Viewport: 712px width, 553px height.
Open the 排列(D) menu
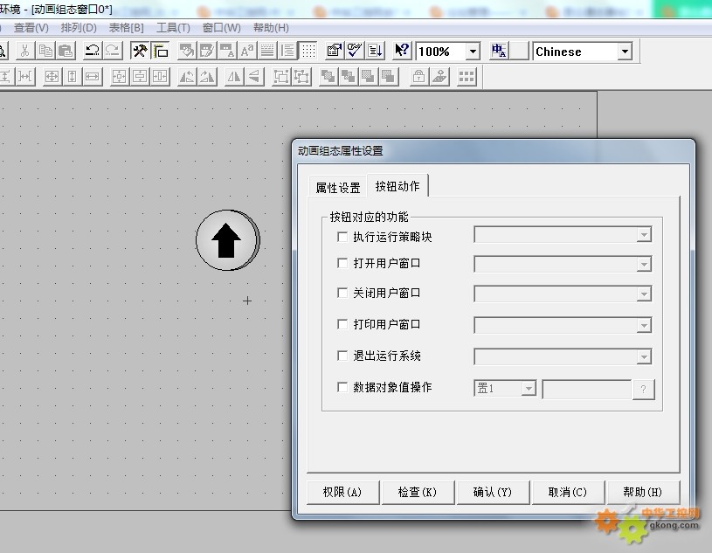(x=79, y=28)
